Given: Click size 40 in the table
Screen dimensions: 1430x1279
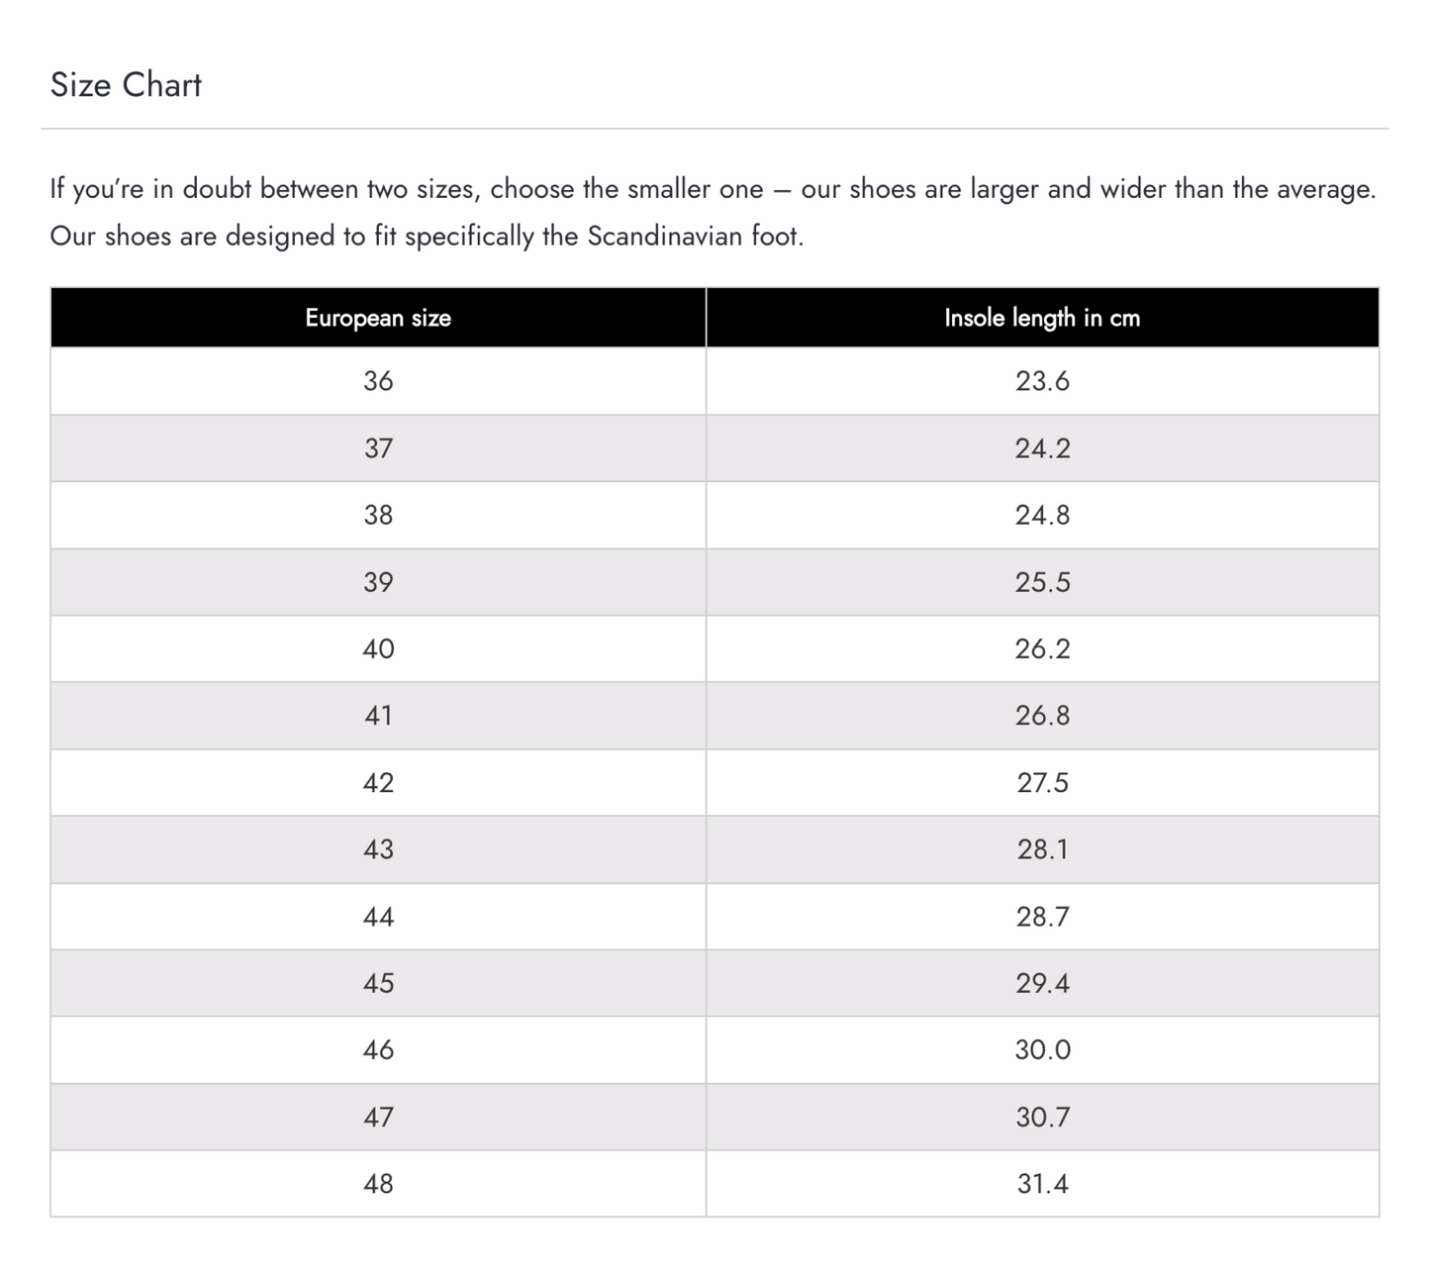Looking at the screenshot, I should pyautogui.click(x=378, y=648).
